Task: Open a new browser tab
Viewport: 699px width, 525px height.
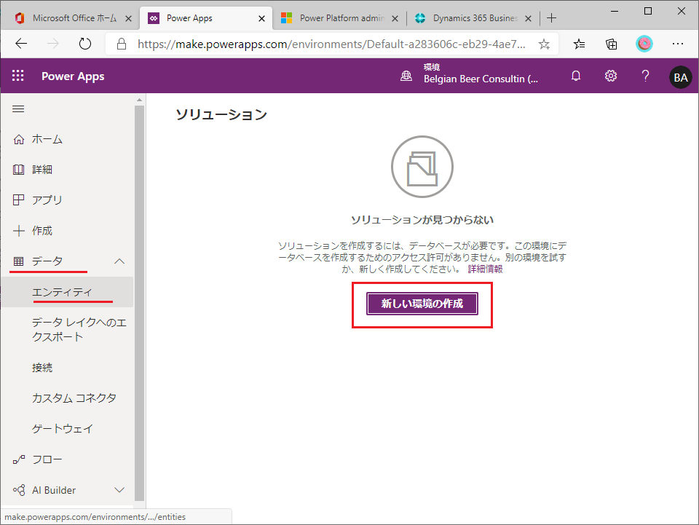Action: [551, 17]
